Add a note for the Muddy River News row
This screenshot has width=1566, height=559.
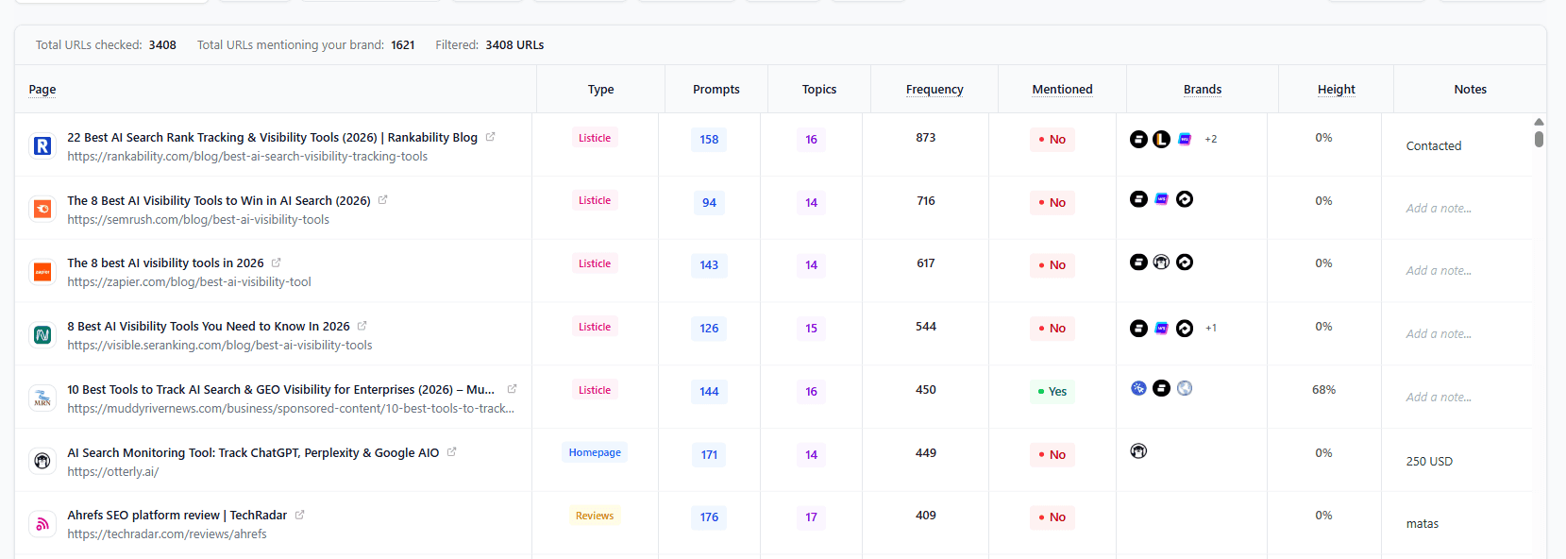[x=1439, y=397]
